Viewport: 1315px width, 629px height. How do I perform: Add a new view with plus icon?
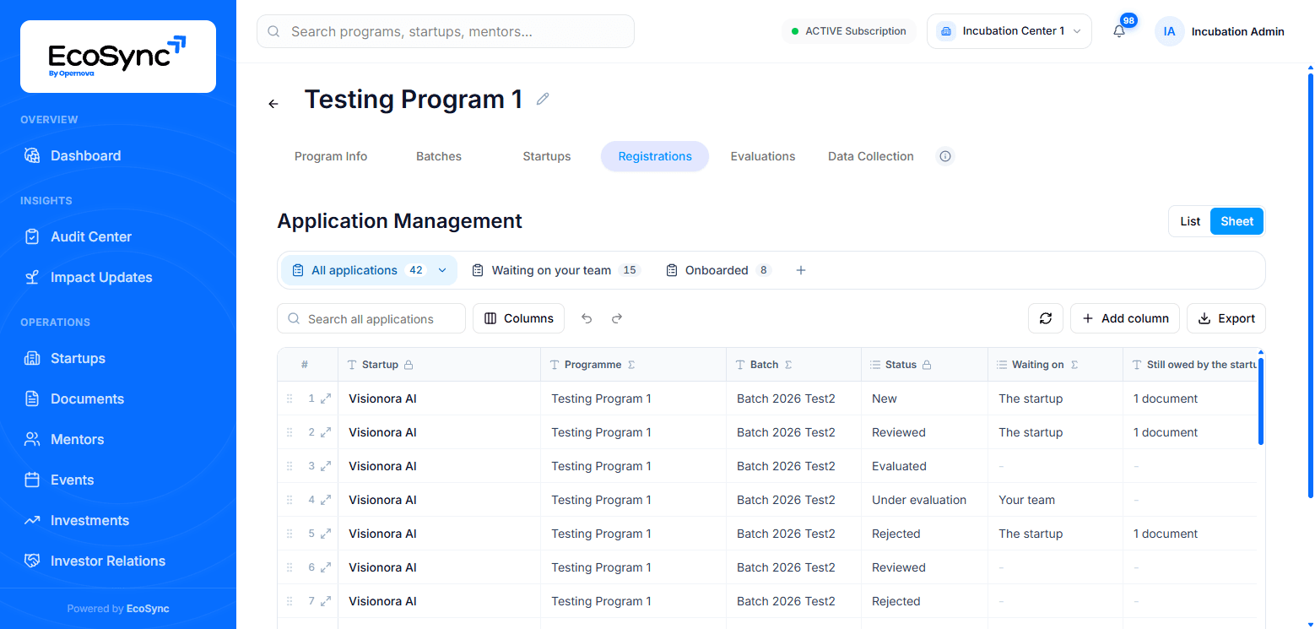(x=801, y=270)
